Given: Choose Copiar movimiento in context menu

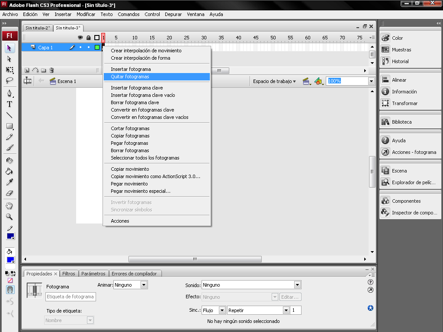Looking at the screenshot, I should pyautogui.click(x=157, y=169).
